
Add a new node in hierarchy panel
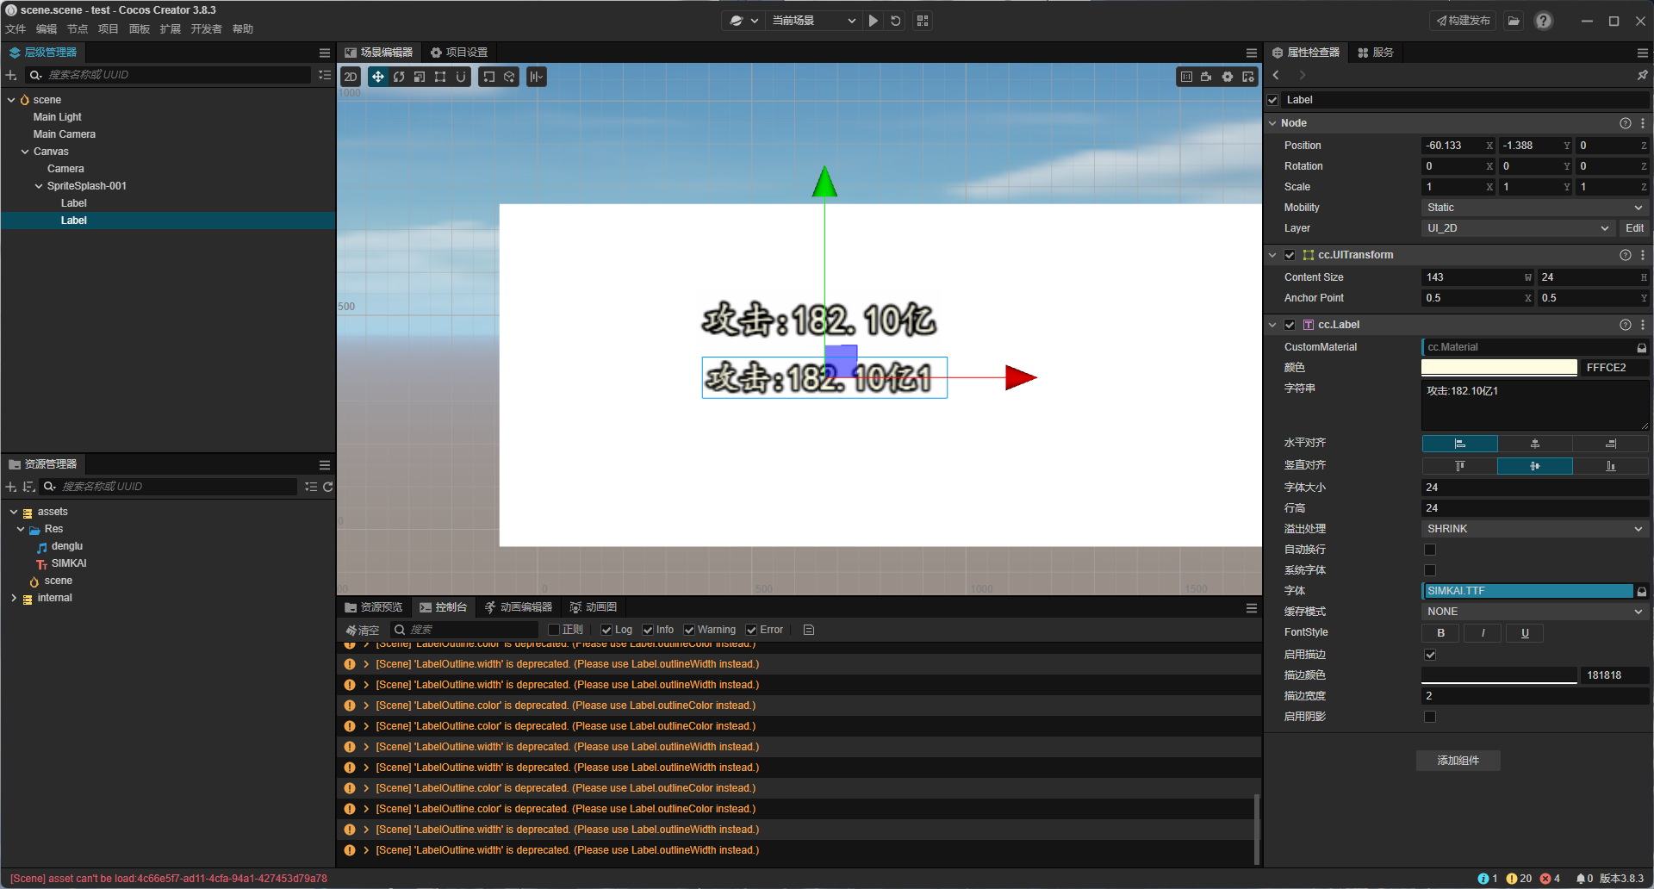11,75
